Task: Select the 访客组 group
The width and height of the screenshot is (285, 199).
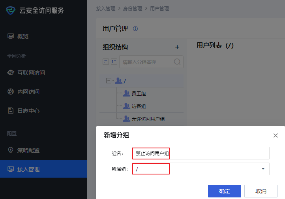Action: coord(139,106)
